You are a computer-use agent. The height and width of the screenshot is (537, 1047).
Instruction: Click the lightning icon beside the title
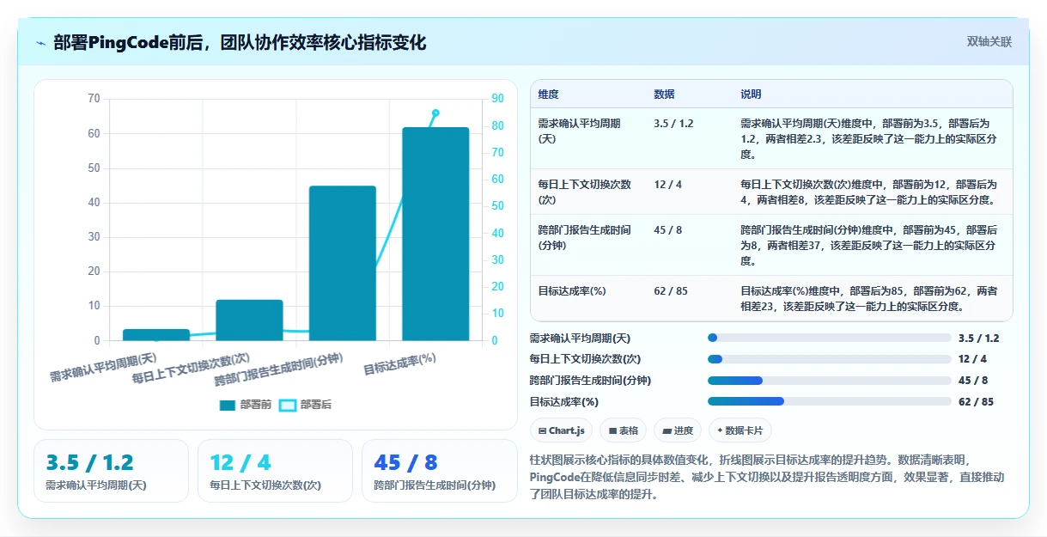pos(41,43)
